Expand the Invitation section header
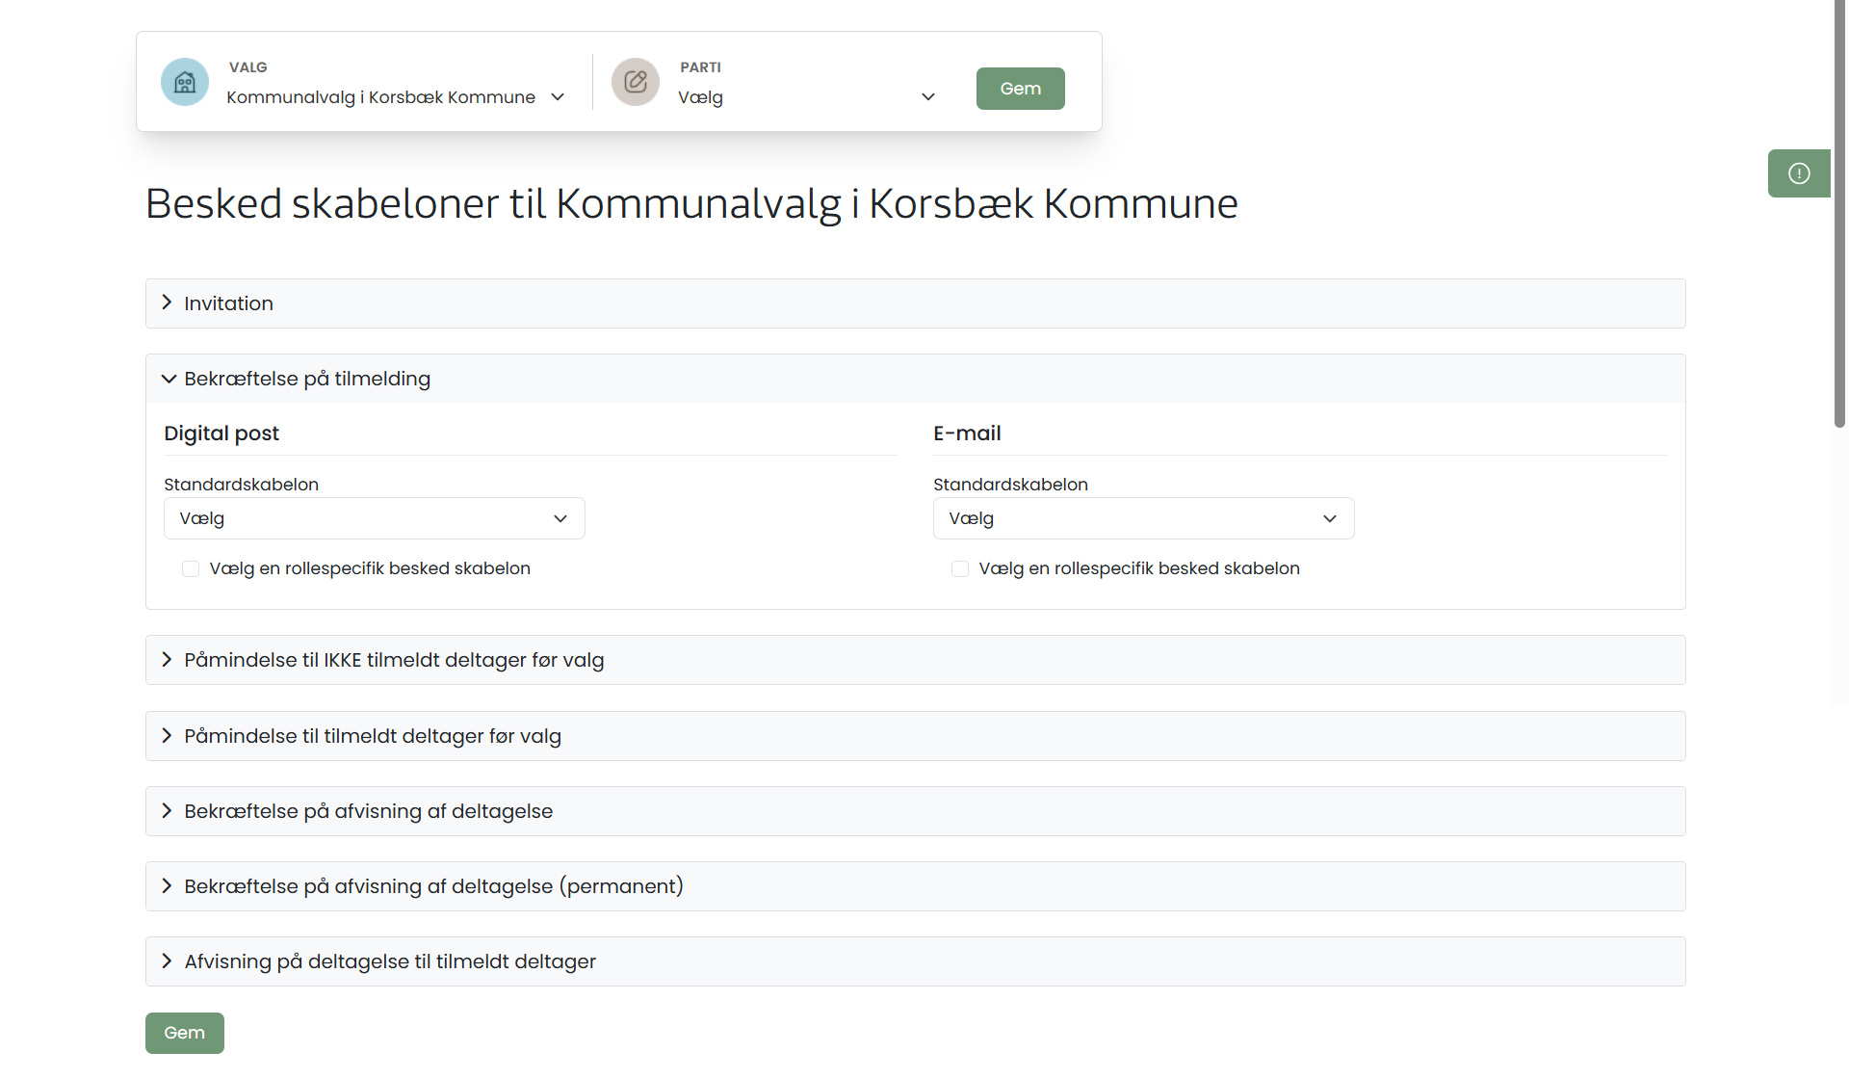Image resolution: width=1849 pixels, height=1079 pixels. (x=229, y=303)
